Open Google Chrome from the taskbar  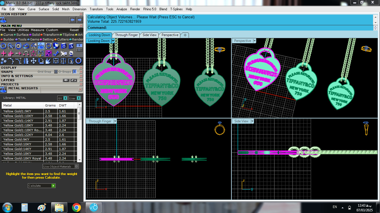click(x=77, y=207)
